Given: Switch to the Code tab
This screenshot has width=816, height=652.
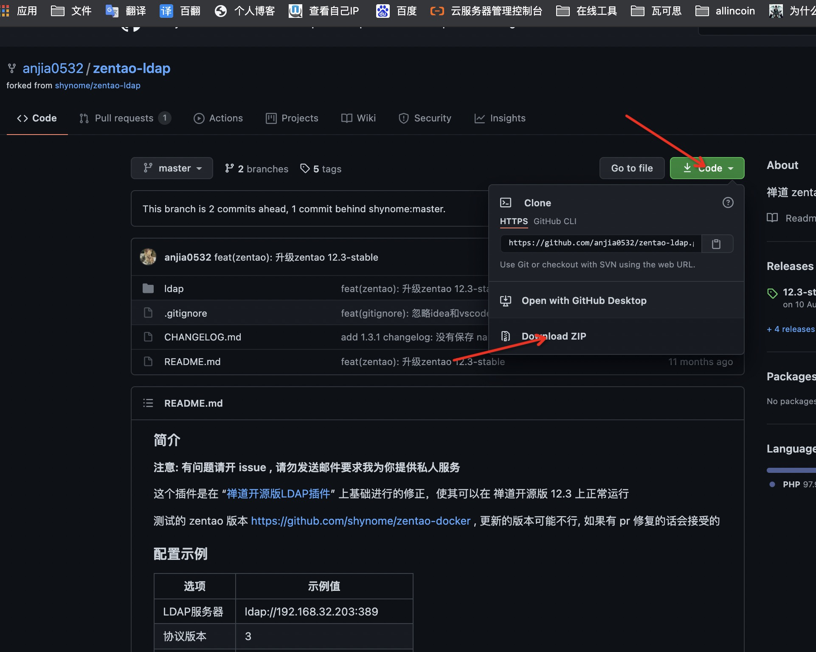Looking at the screenshot, I should pyautogui.click(x=37, y=118).
